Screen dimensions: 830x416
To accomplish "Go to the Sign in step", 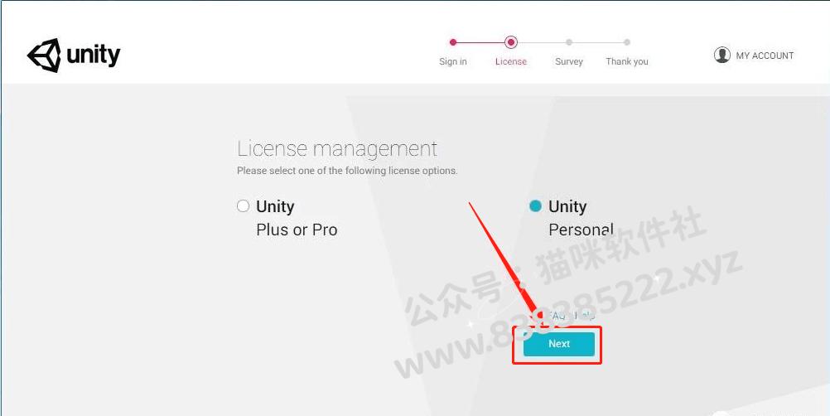I will pos(453,61).
